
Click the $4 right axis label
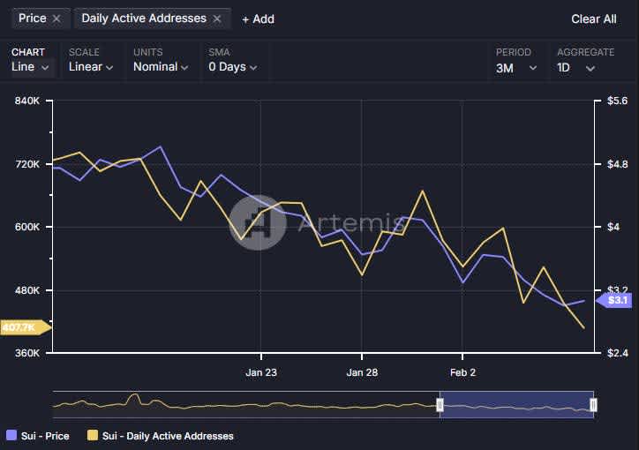pos(613,227)
